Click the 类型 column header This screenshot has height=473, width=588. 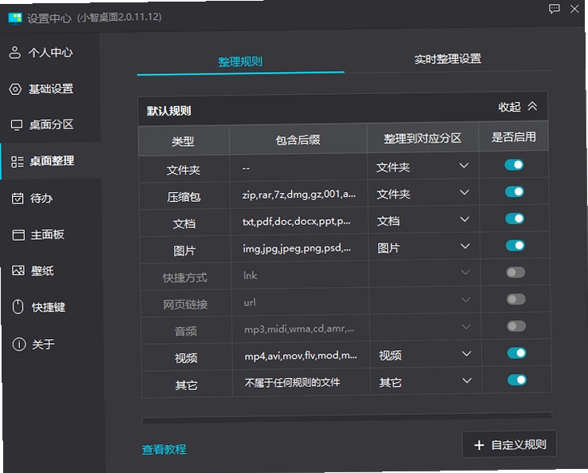(x=184, y=141)
